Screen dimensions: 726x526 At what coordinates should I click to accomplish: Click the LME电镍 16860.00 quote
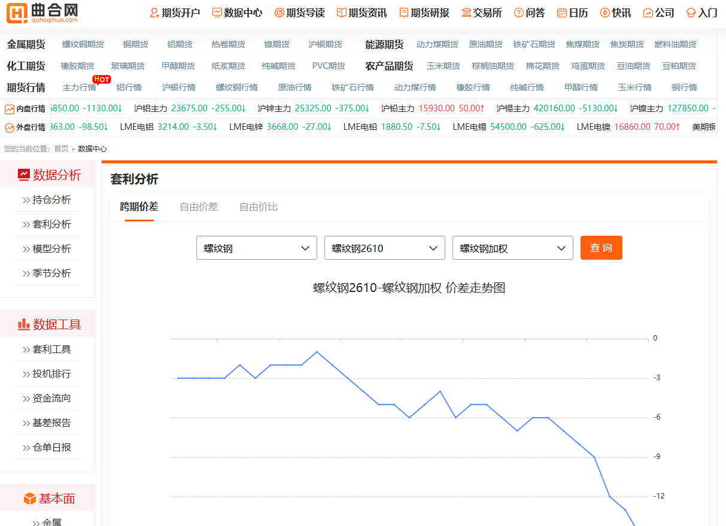coord(628,127)
